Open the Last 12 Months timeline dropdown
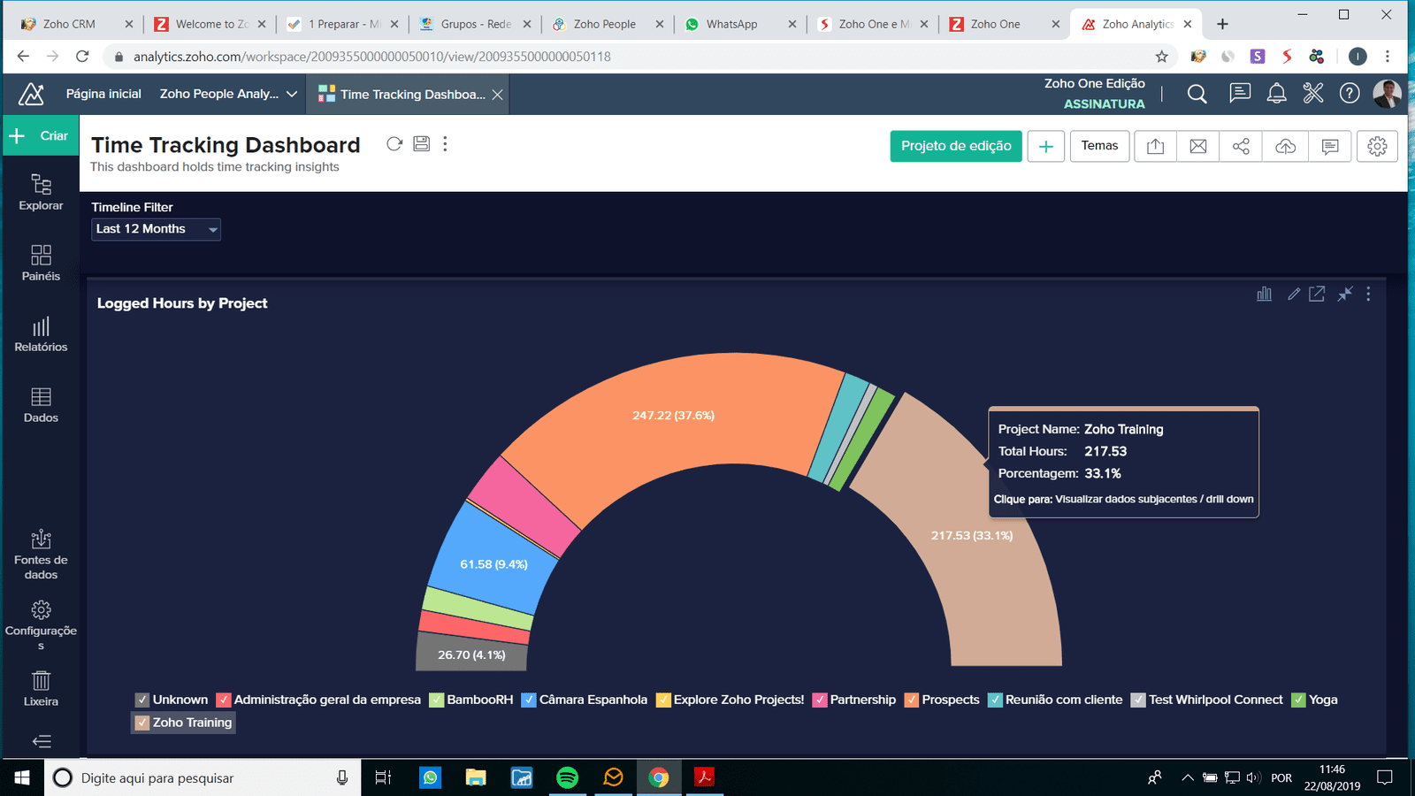Screen dimensions: 1415x796 (x=156, y=229)
